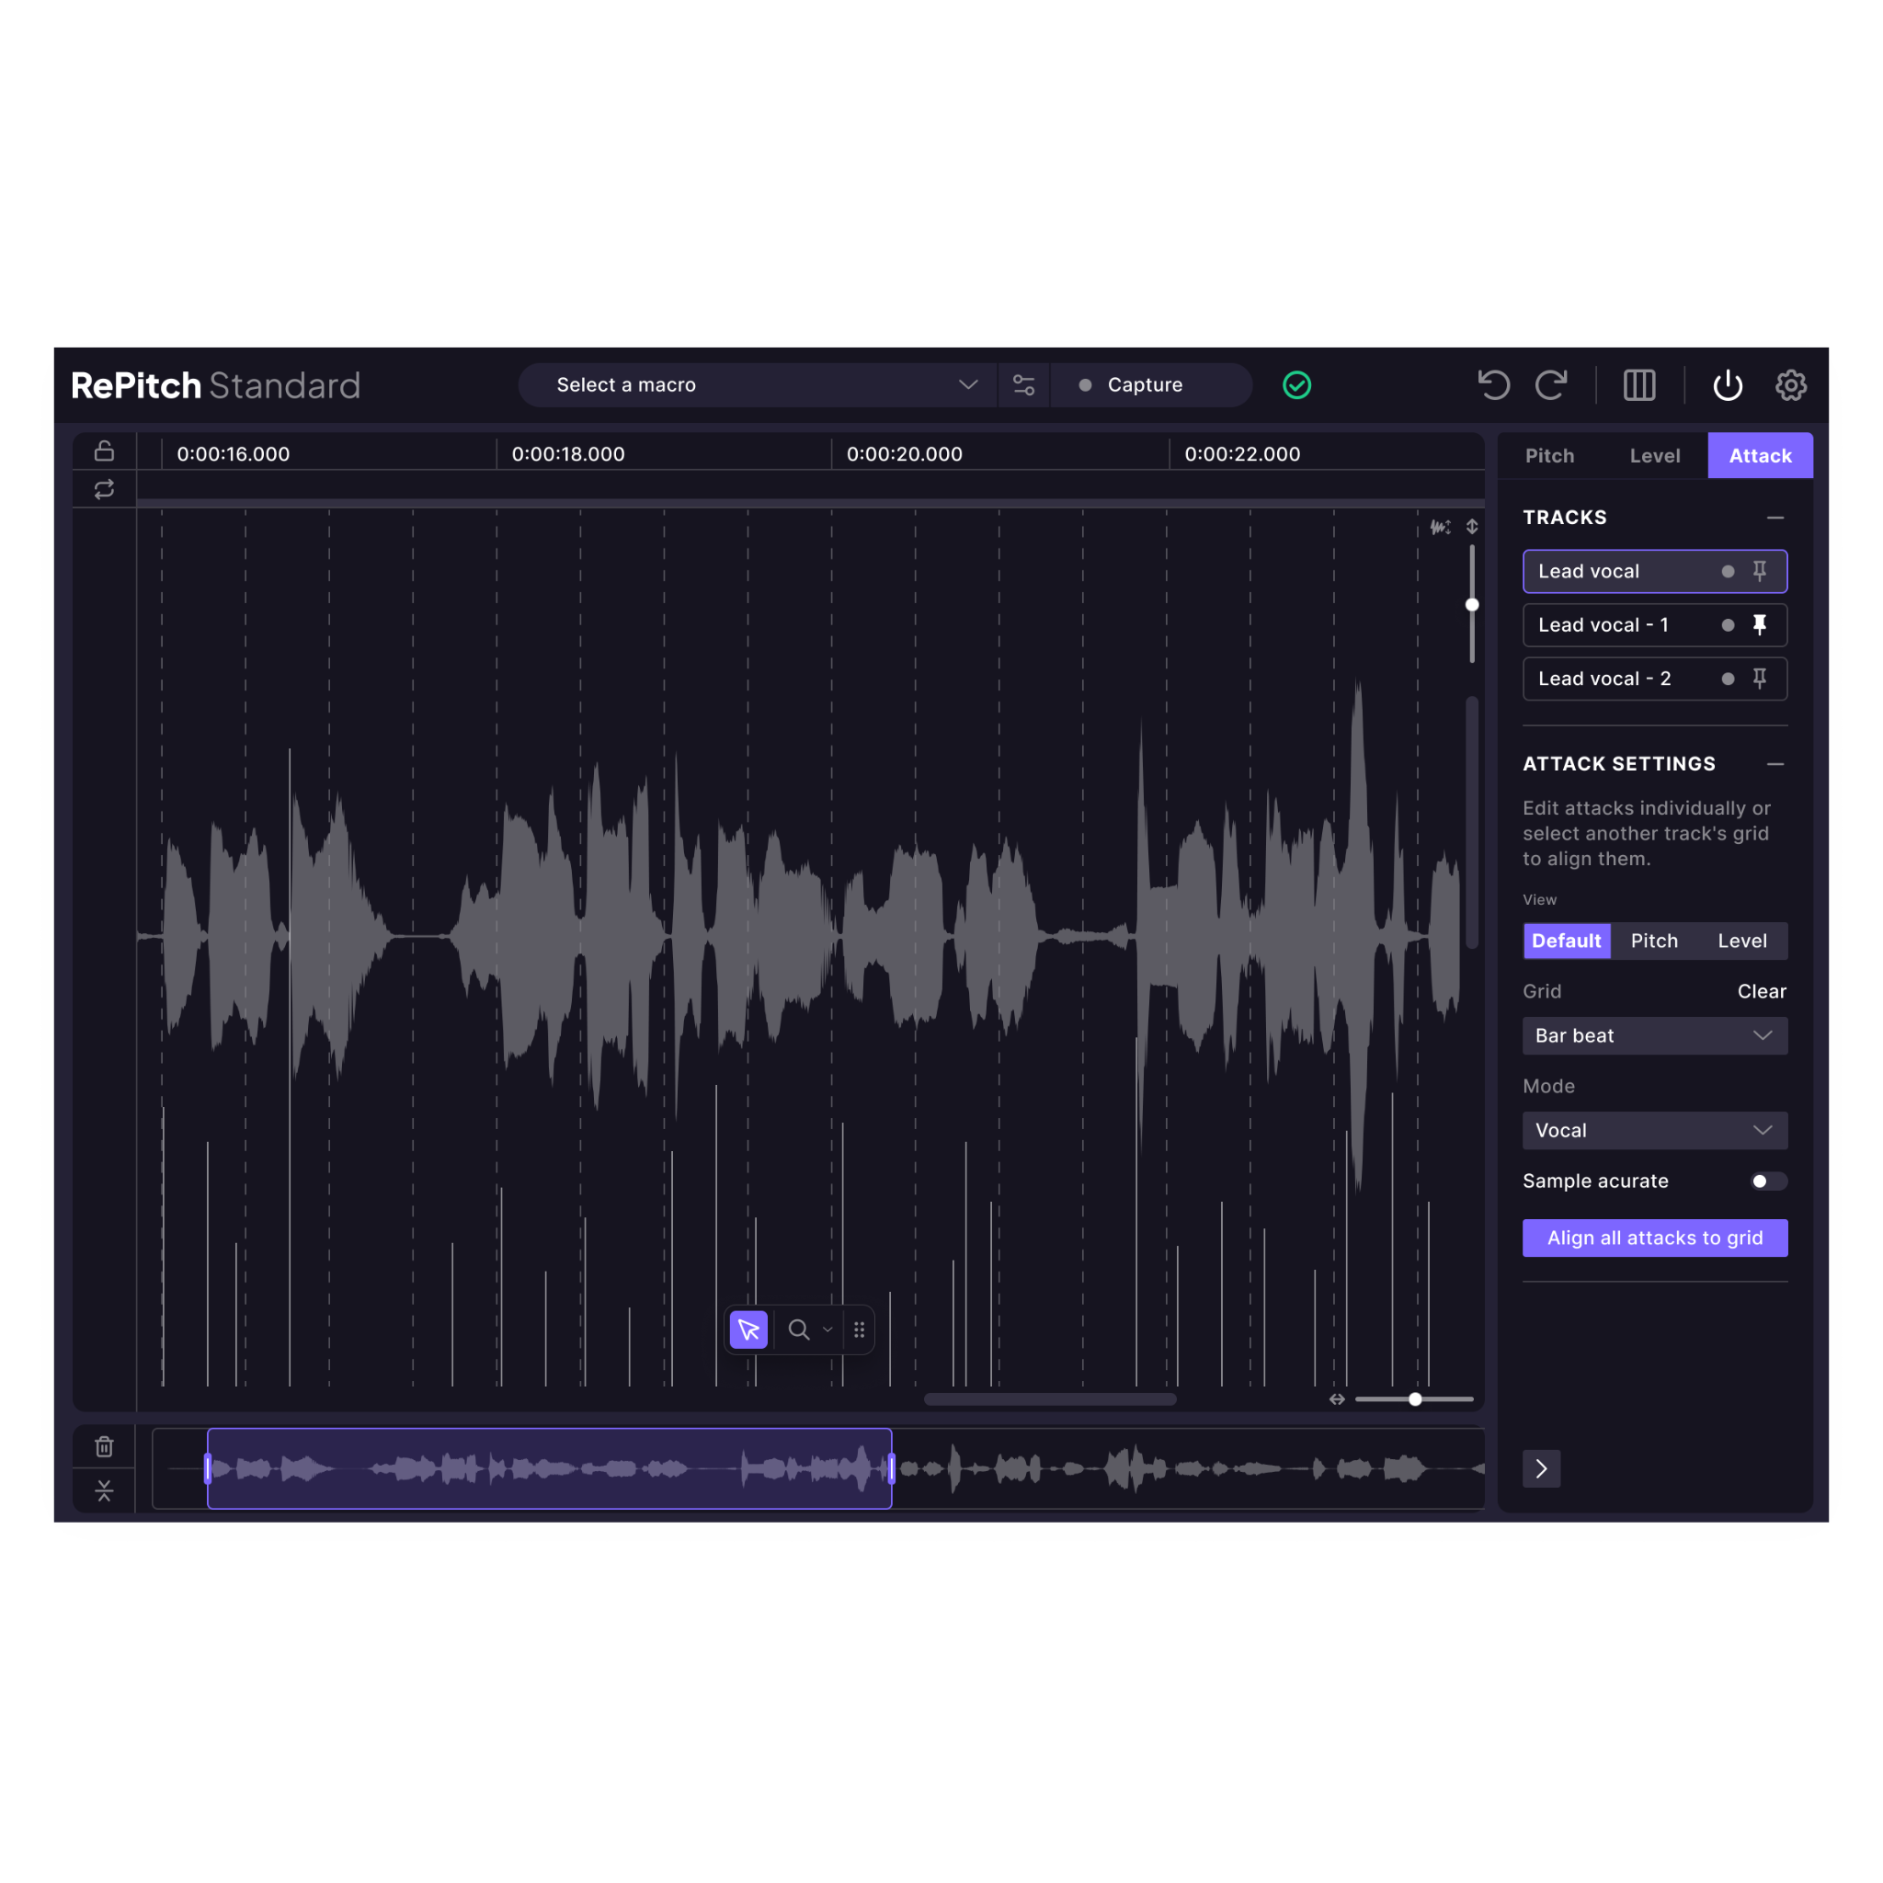Expand the Vocal mode dropdown
The image size is (1883, 1883).
1654,1131
